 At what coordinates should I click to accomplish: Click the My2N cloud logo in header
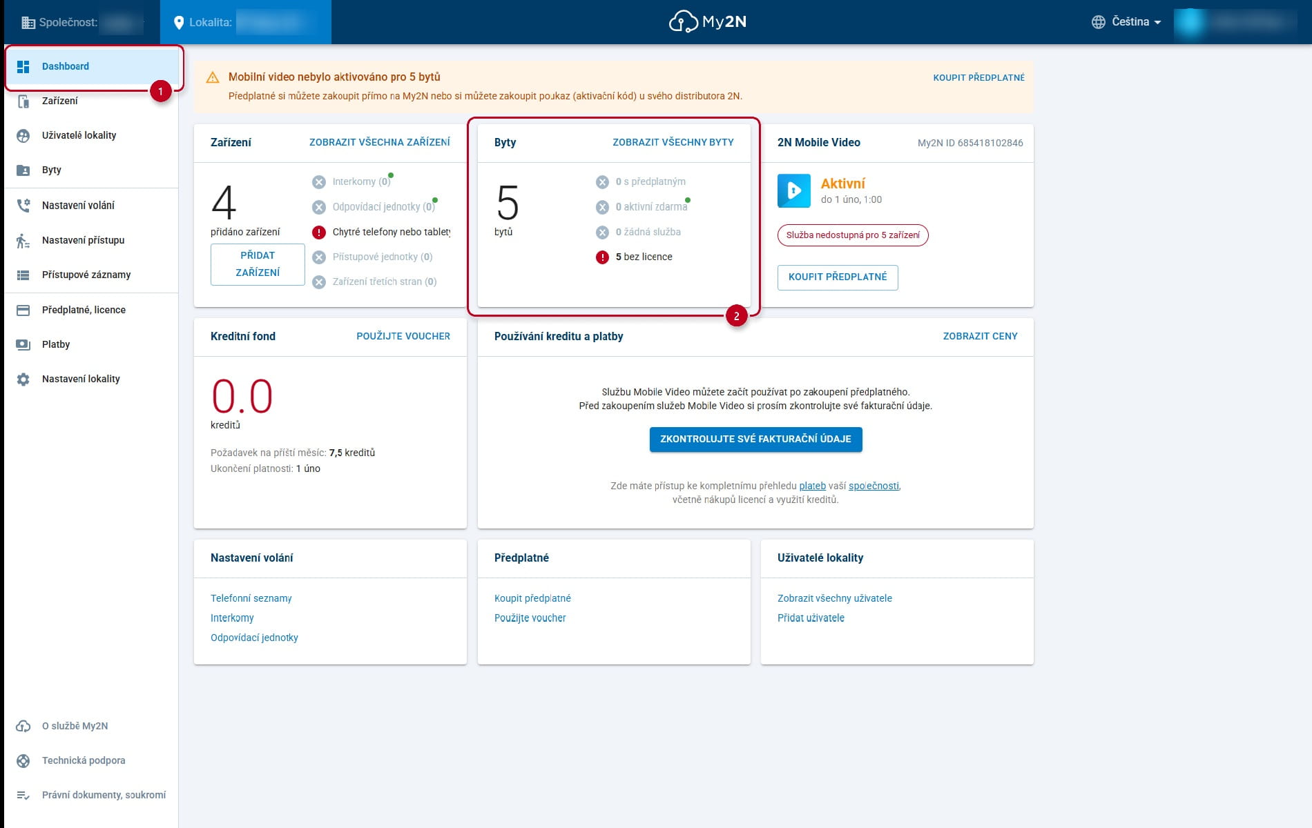click(x=708, y=22)
